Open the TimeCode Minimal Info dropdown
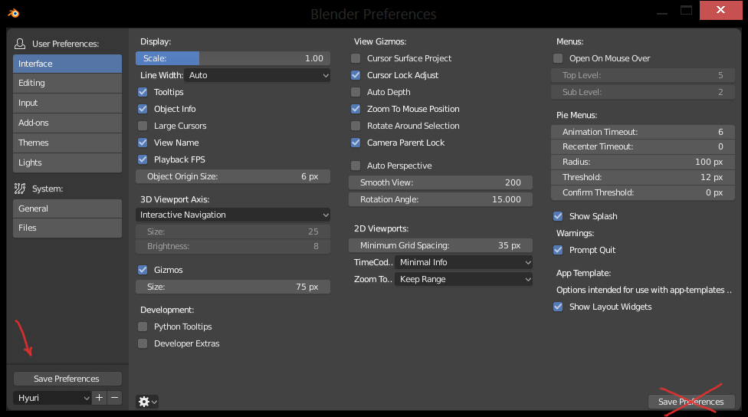 pos(464,262)
